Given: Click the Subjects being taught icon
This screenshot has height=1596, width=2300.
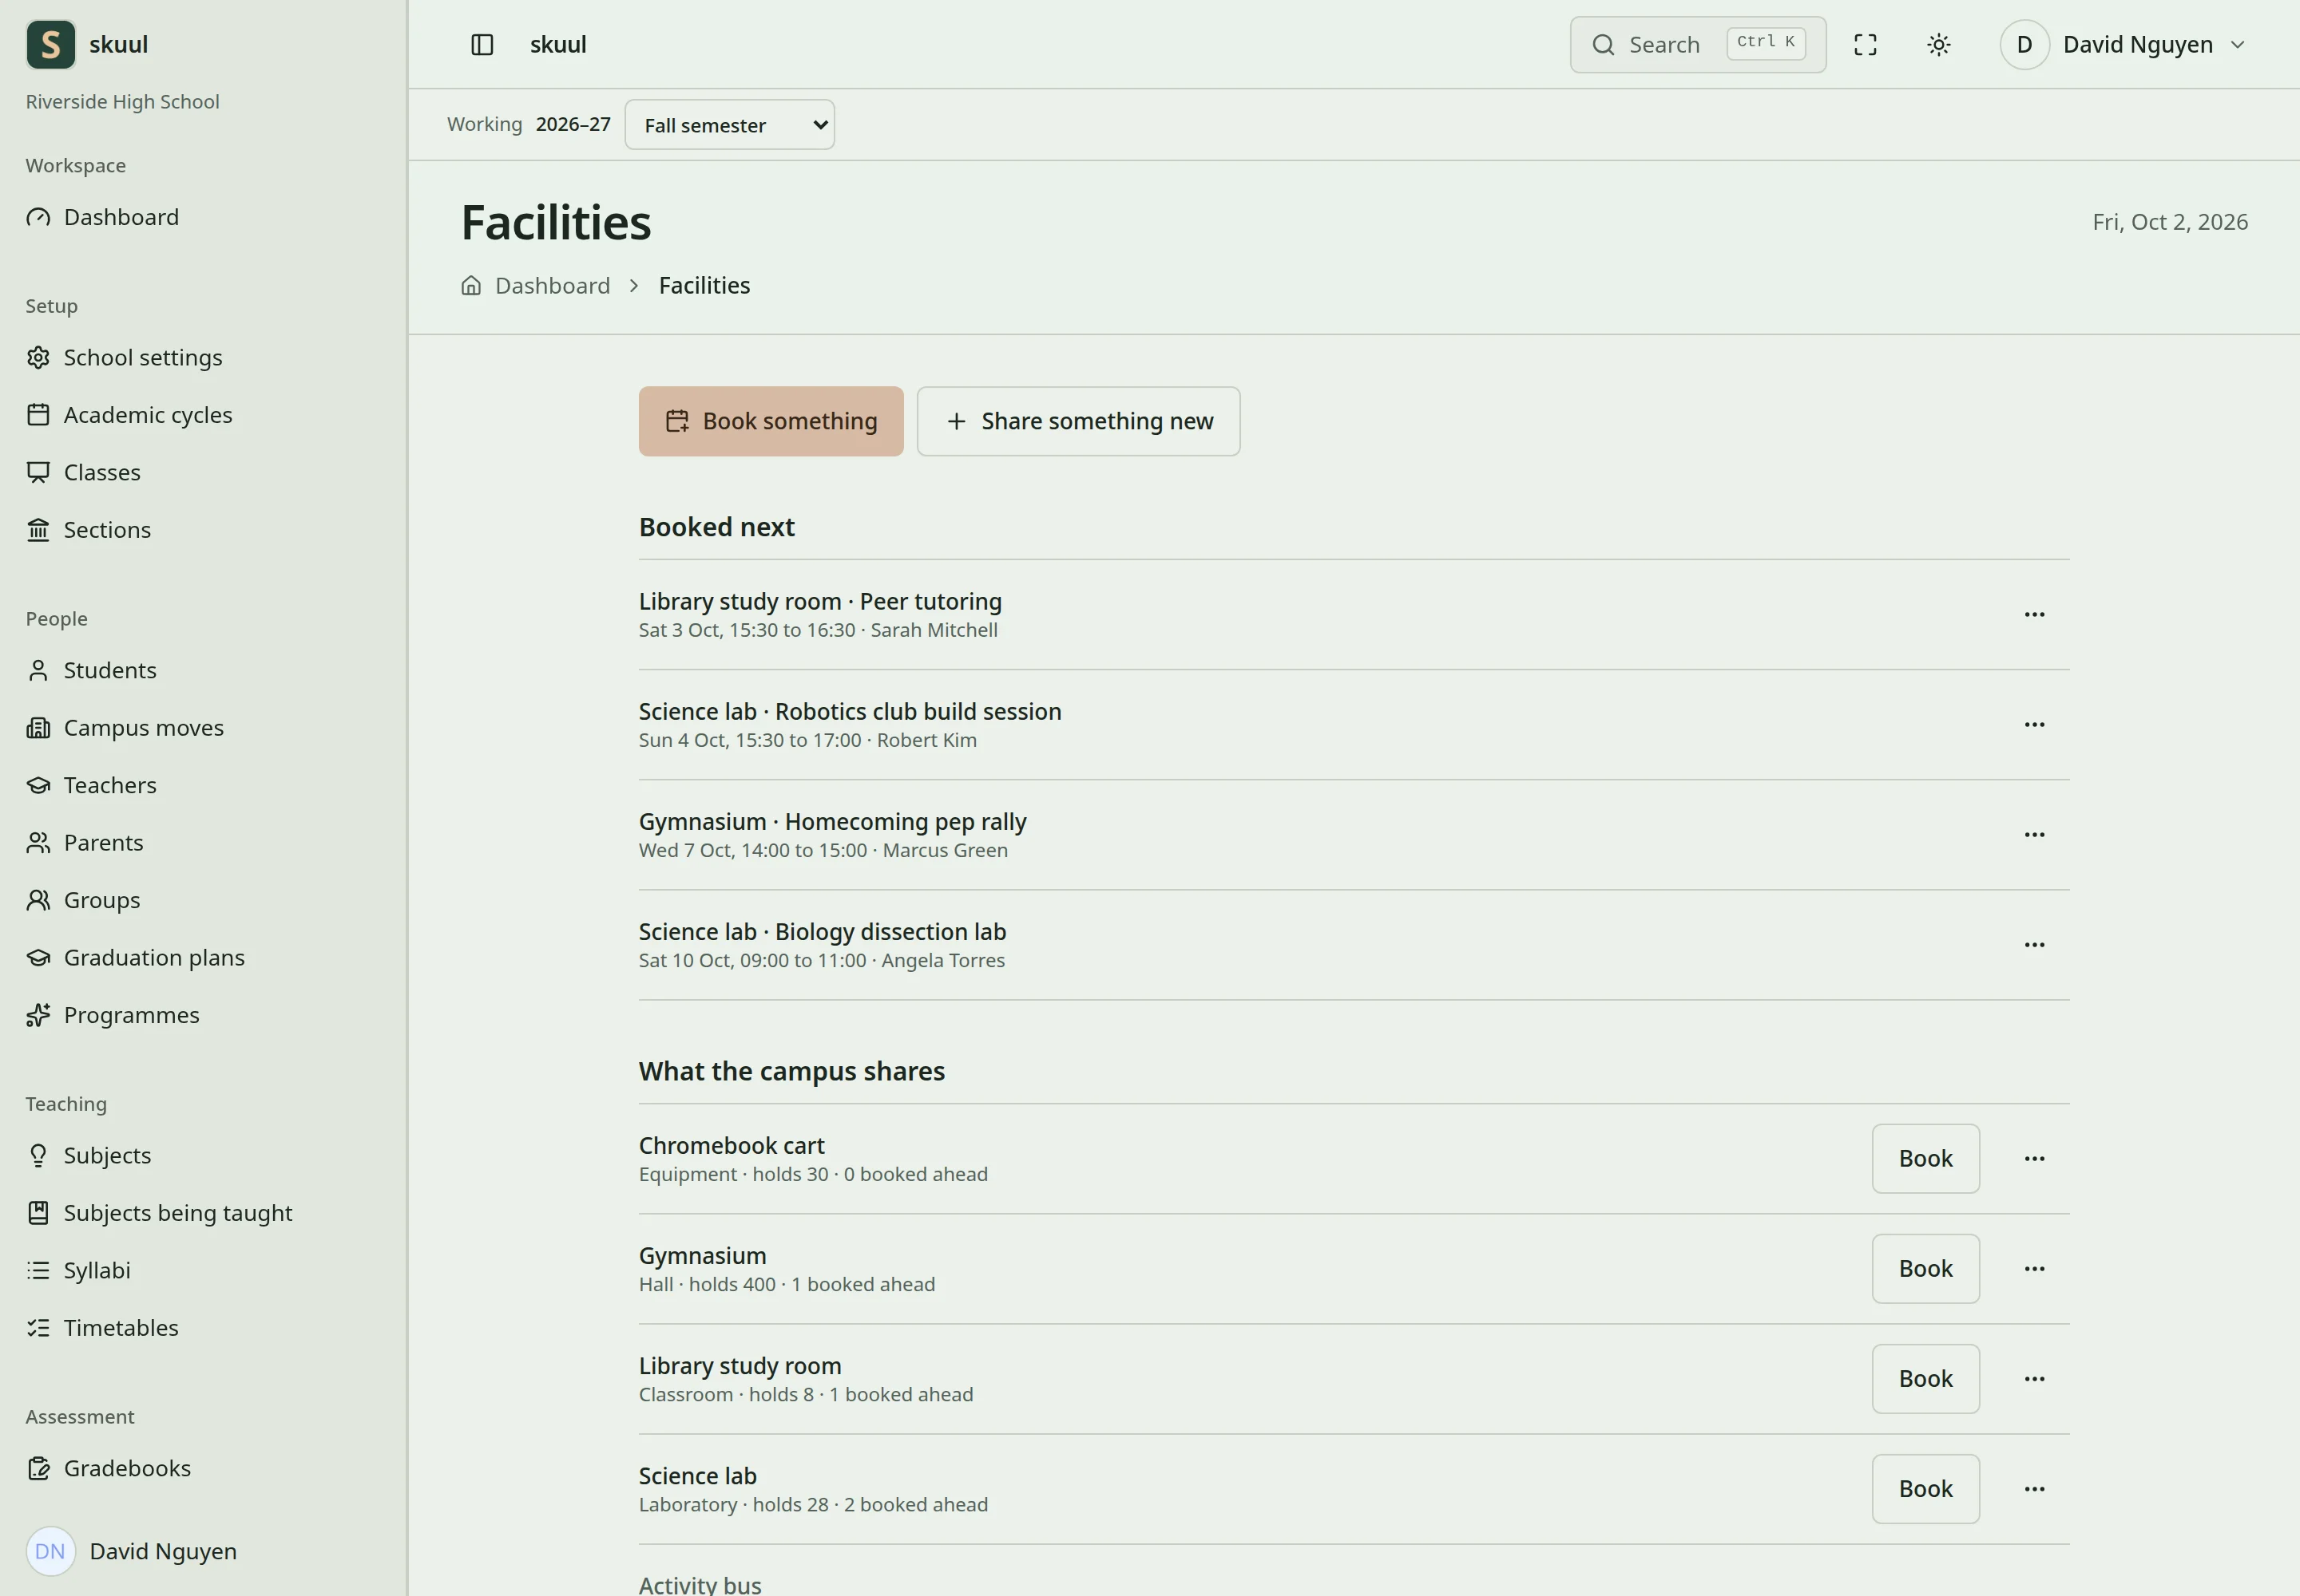Looking at the screenshot, I should [38, 1213].
